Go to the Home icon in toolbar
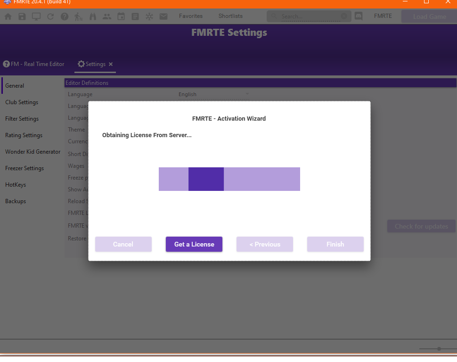457x362 pixels. 8,16
